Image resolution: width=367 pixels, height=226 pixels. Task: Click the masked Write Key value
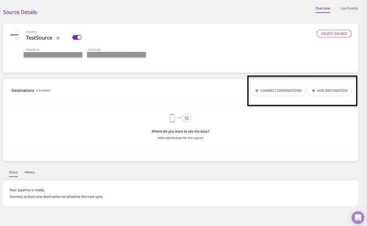point(116,55)
